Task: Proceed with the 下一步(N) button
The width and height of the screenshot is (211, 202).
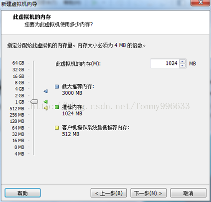Action: click(148, 193)
